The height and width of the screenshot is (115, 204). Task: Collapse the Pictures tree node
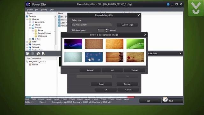(30, 28)
